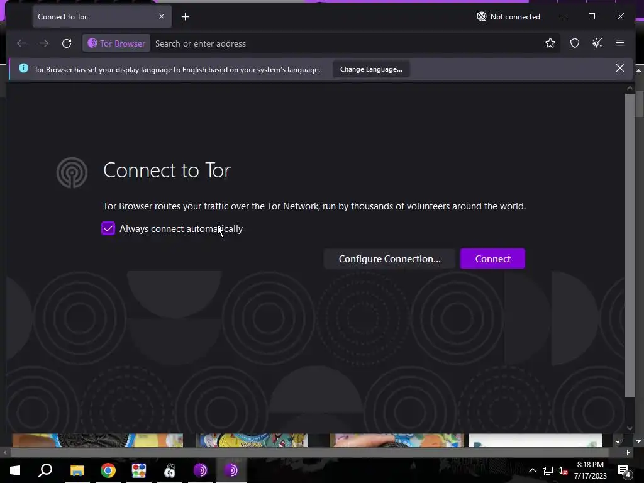Open the application hamburger menu
This screenshot has height=483, width=644.
619,43
